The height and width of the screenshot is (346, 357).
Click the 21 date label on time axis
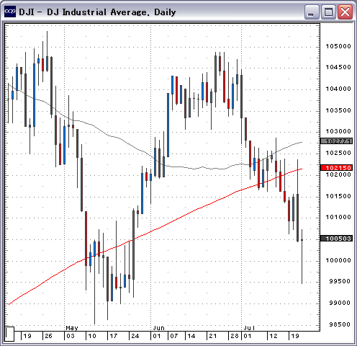(213, 336)
